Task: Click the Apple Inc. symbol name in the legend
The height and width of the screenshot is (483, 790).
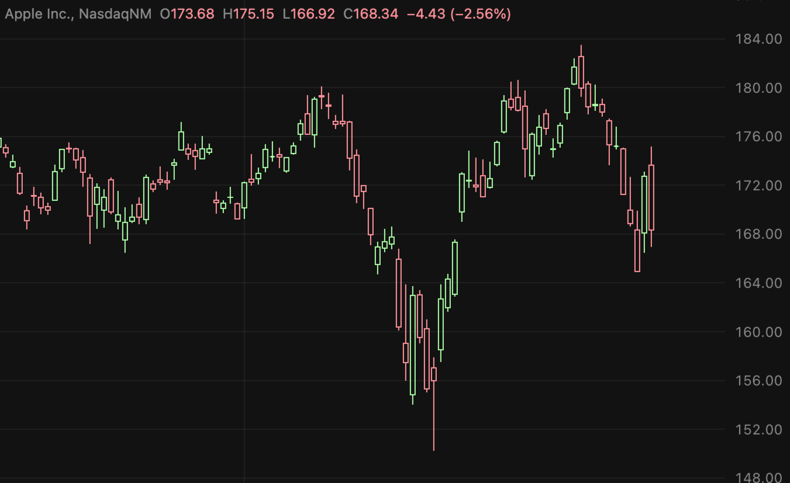Action: (36, 13)
